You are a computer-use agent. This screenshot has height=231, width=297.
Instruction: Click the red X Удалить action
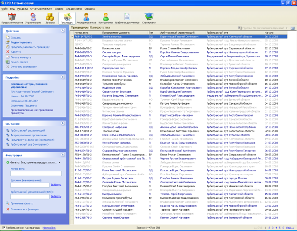tap(15, 51)
